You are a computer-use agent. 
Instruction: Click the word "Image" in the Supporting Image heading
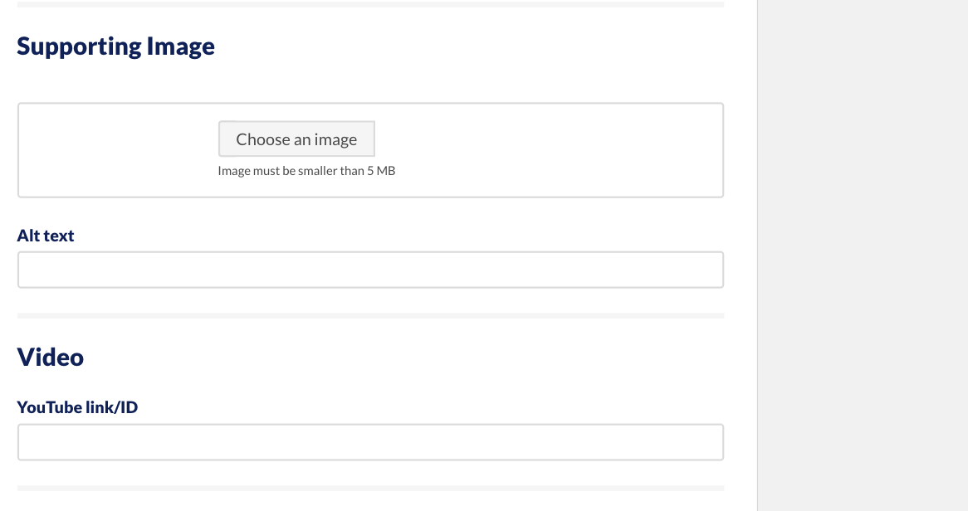181,46
